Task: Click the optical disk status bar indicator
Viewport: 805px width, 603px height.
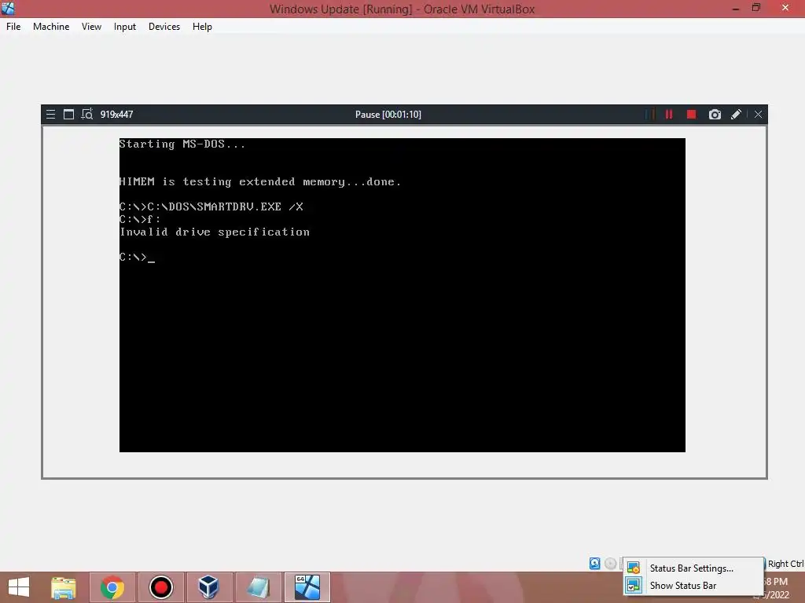Action: (610, 564)
